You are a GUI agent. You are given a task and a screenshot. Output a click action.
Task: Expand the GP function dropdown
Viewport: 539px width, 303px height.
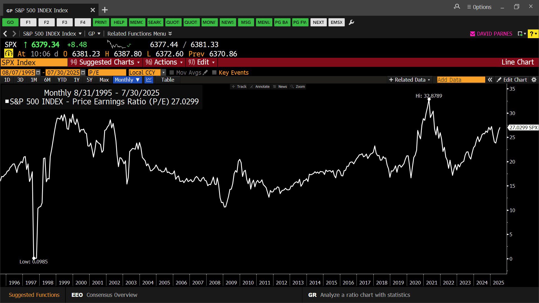click(94, 34)
